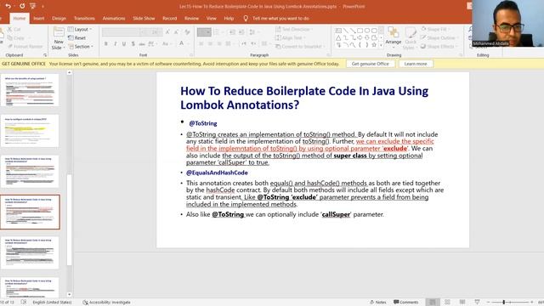The width and height of the screenshot is (544, 306).
Task: Expand the shapes gallery More arrow
Action: tap(381, 45)
